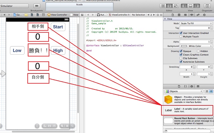Viewport: 214px width, 133px height.
Task: Open the Resolve Auto Layout issues button
Action: (54, 126)
